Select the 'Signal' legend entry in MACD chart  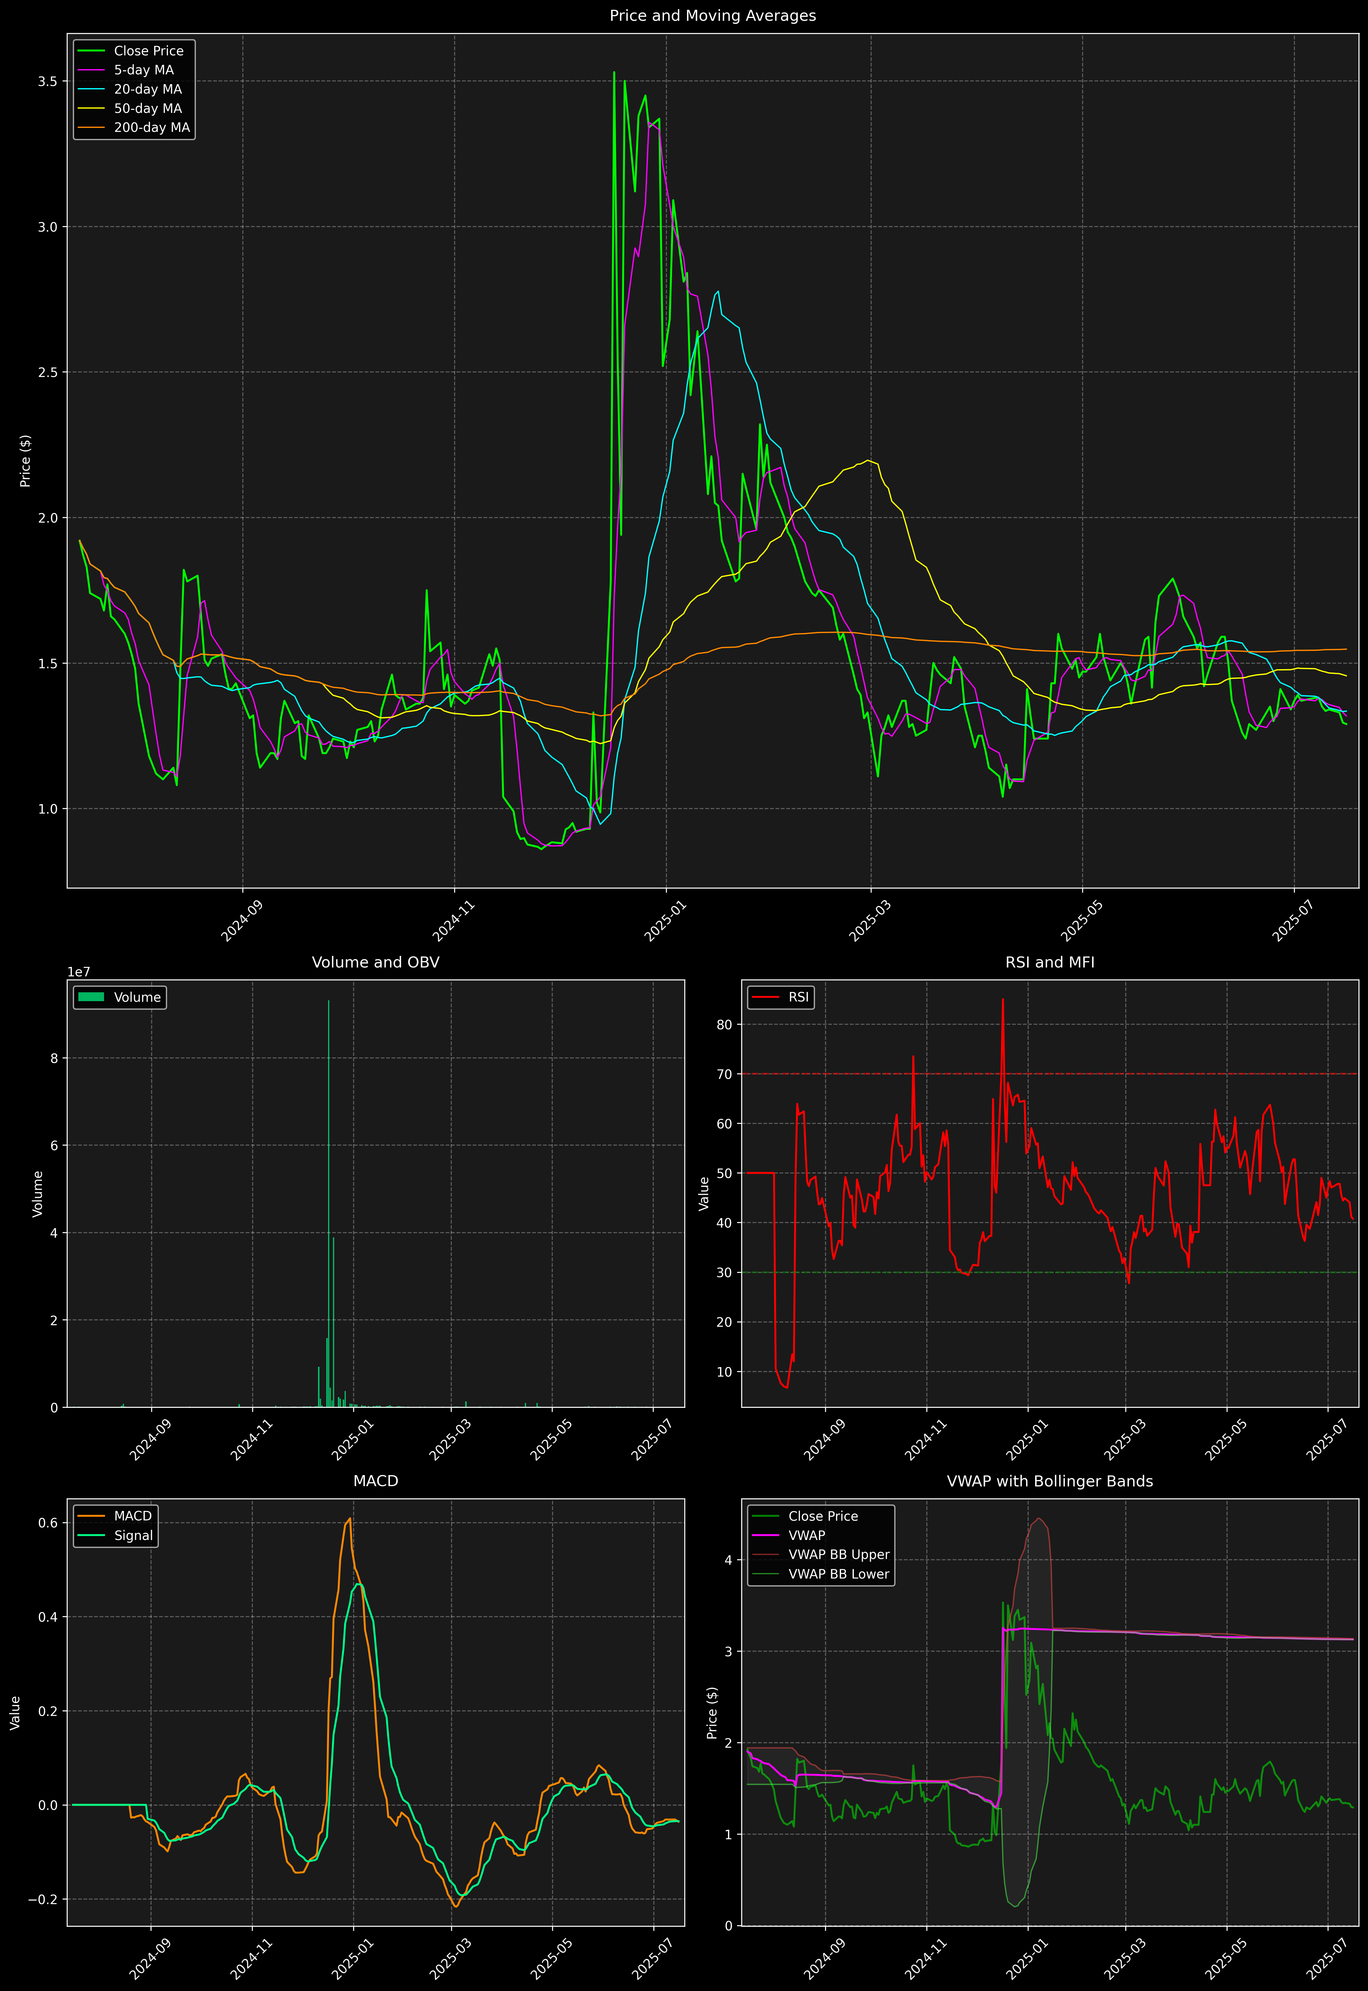point(116,1535)
